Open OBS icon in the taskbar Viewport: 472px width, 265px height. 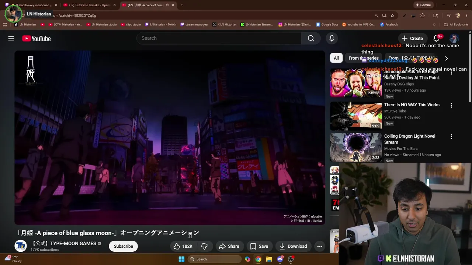tap(291, 259)
